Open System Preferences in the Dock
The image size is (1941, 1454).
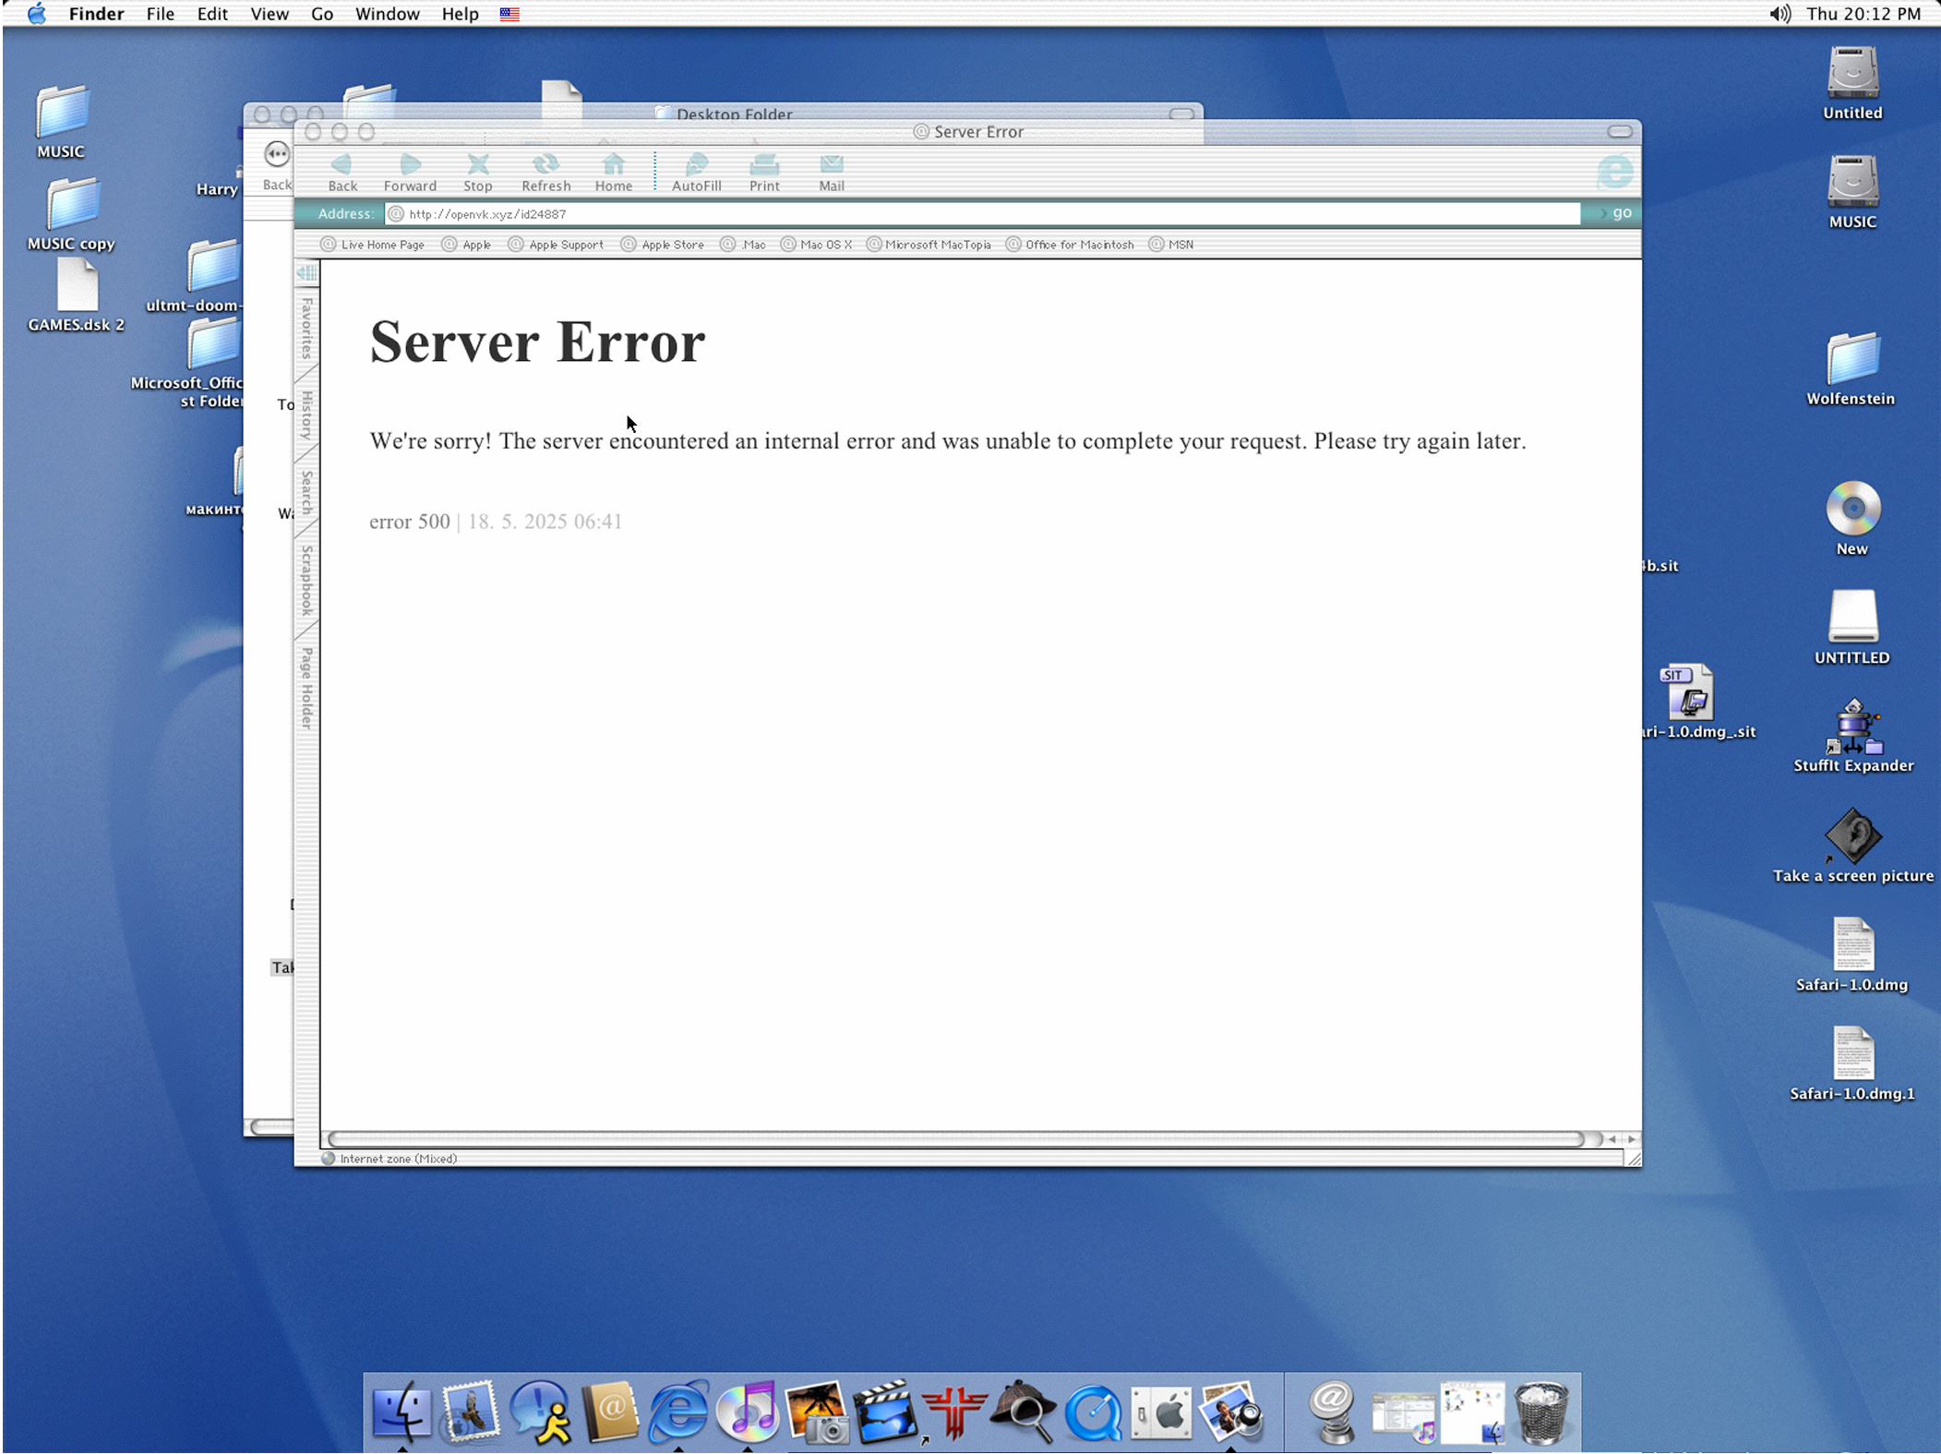click(x=1162, y=1412)
